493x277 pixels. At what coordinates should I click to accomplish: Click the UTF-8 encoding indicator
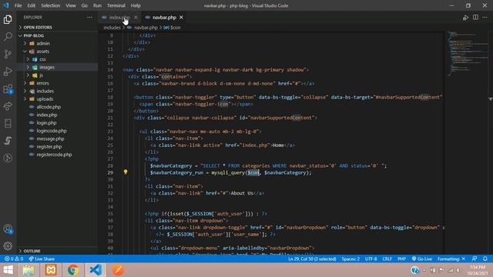(371, 259)
